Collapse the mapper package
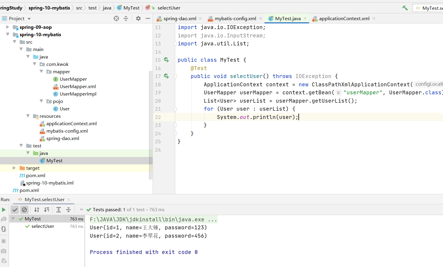Image resolution: width=443 pixels, height=267 pixels. point(41,71)
